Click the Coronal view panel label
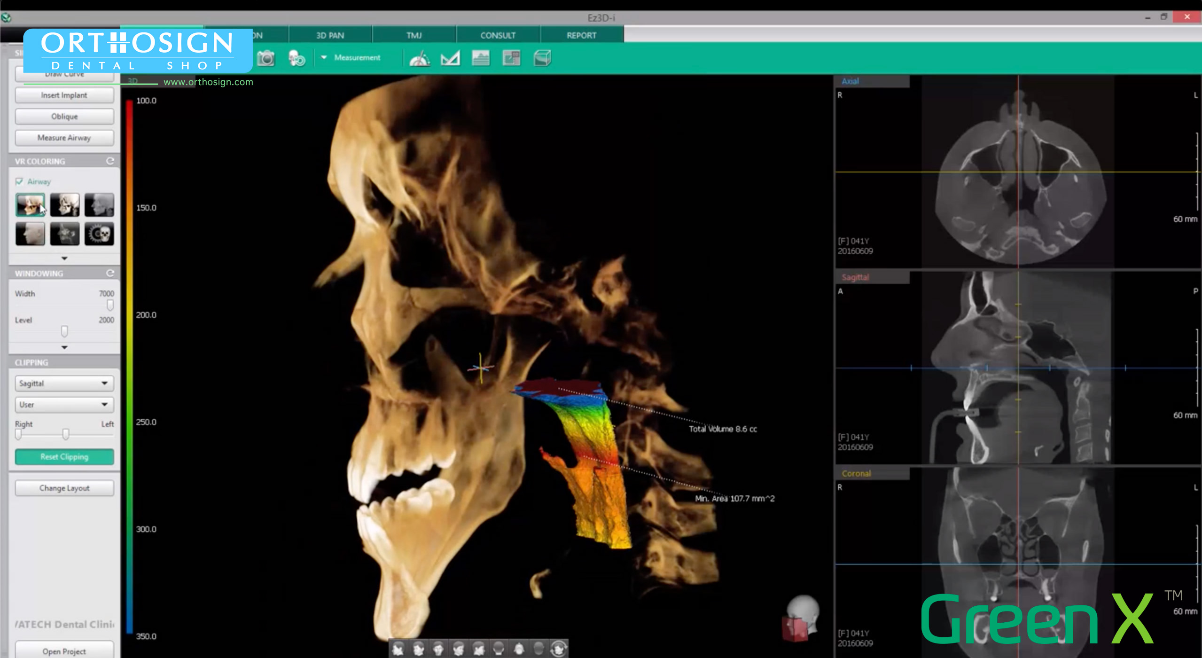This screenshot has width=1202, height=658. point(856,473)
